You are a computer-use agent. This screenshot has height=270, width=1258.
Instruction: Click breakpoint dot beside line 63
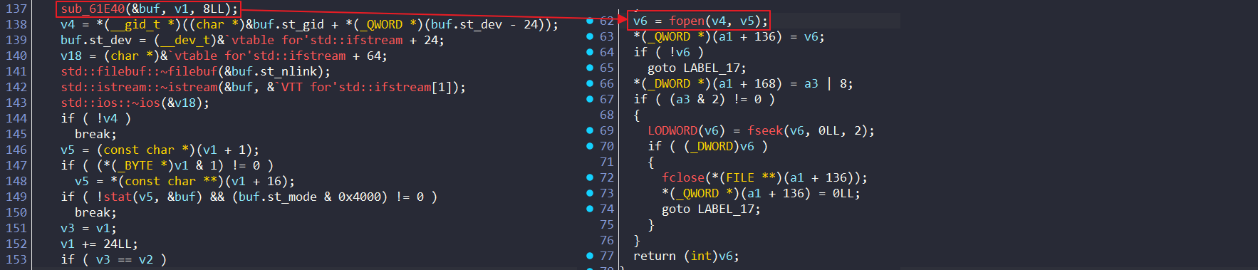pos(590,36)
